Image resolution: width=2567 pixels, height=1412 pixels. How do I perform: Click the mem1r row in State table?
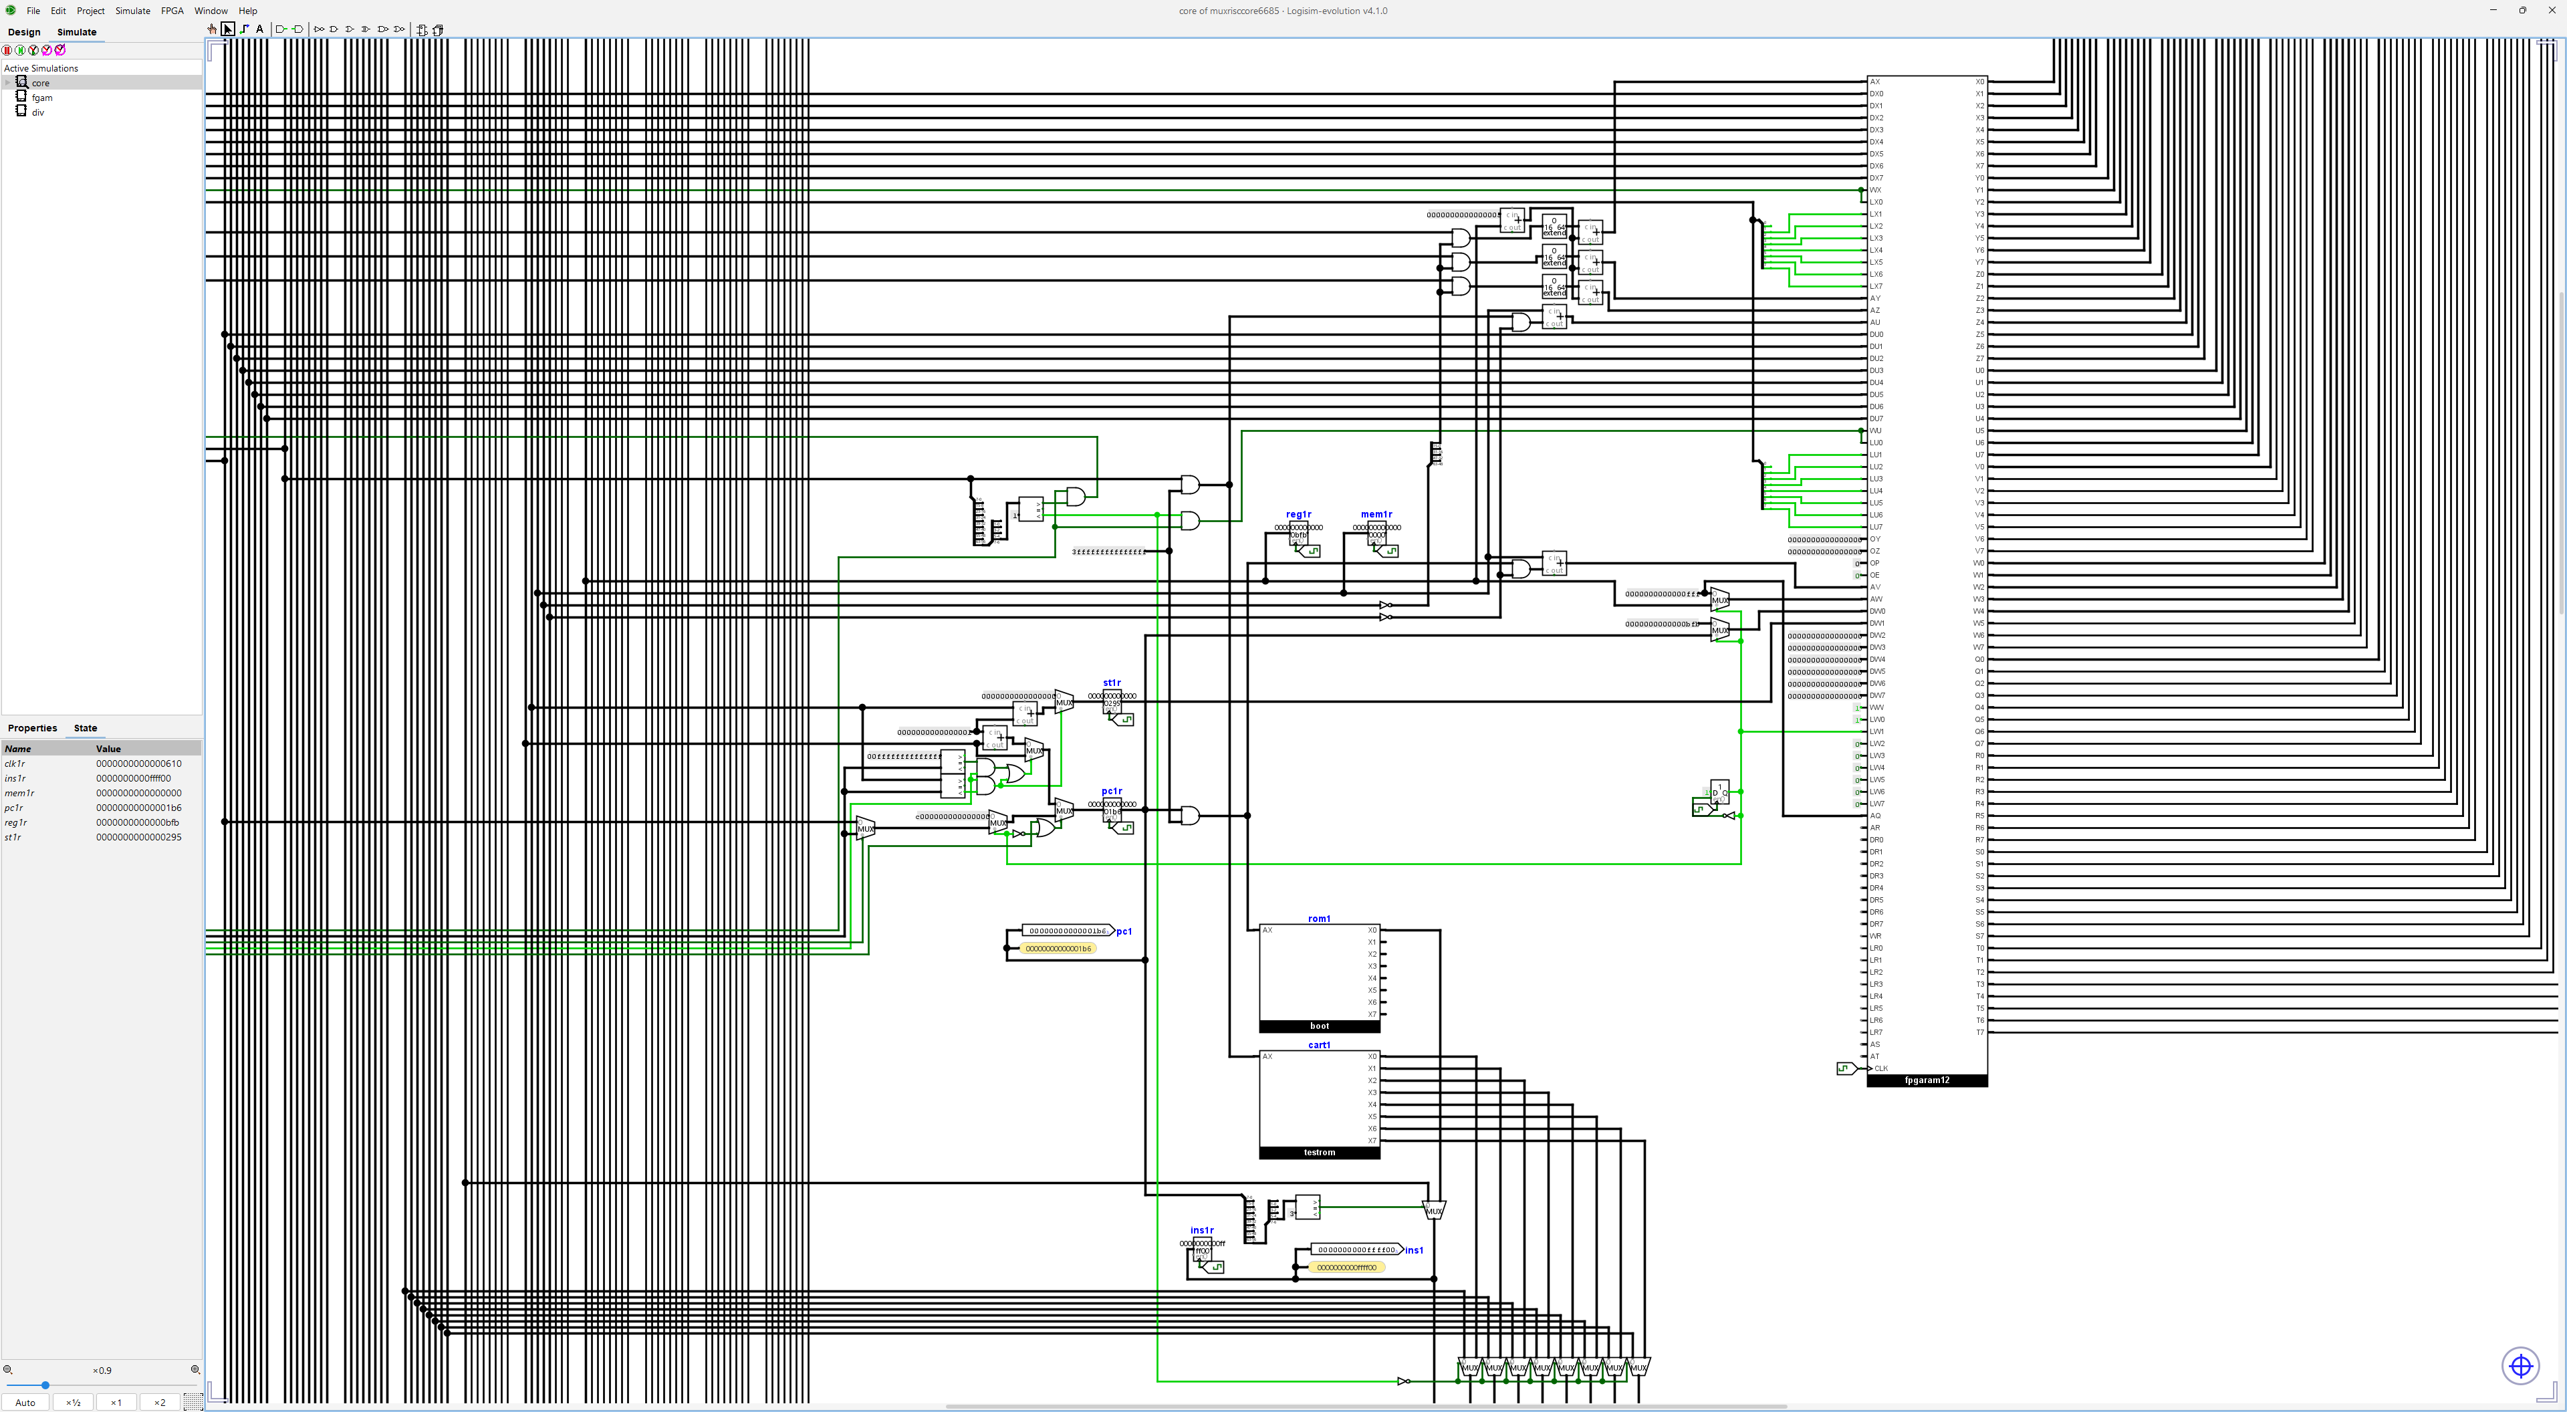[102, 793]
